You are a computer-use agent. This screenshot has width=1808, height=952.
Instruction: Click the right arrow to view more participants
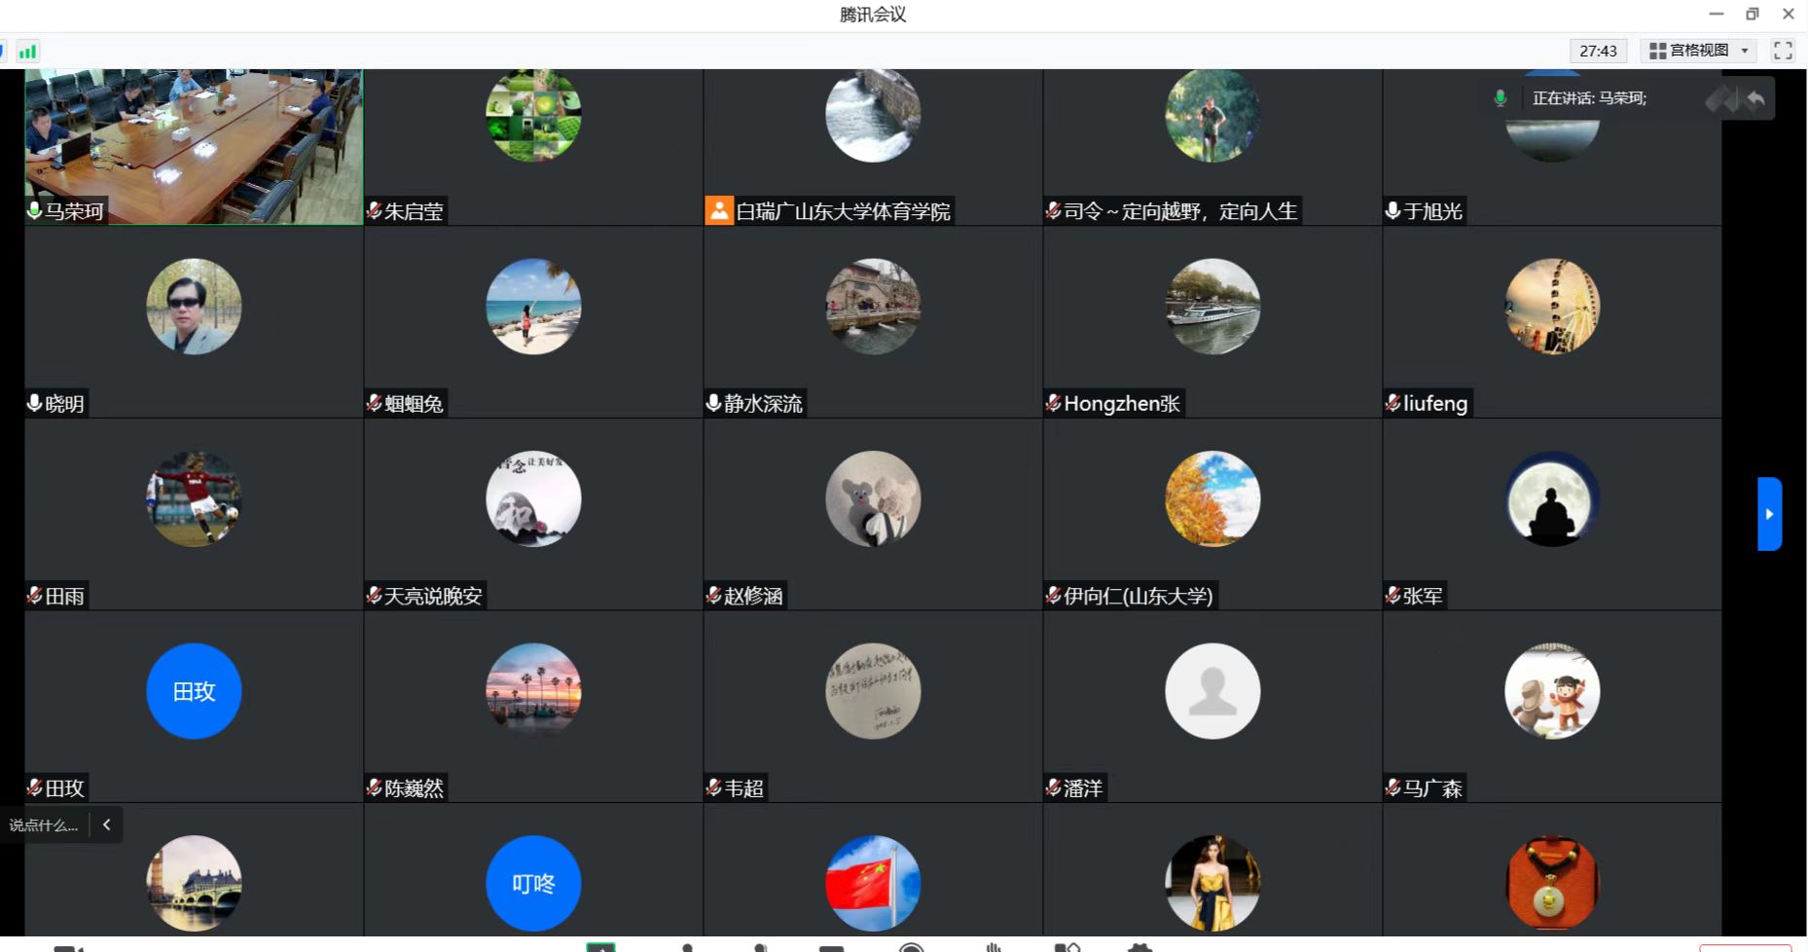1768,513
